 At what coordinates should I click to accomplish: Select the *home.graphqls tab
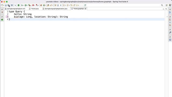78,9
